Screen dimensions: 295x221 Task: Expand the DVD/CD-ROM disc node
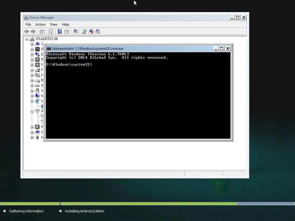point(32,60)
